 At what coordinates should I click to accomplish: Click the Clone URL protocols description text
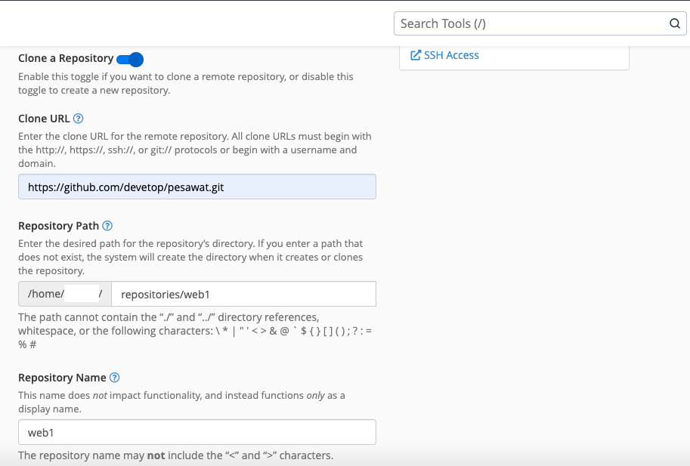[194, 150]
